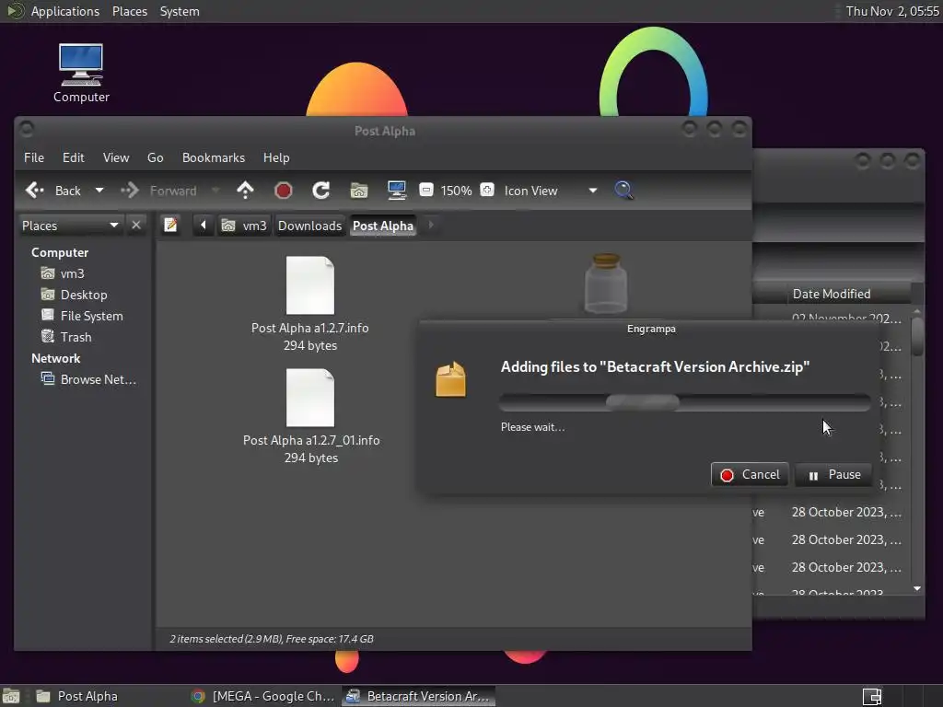Click Date Modified column header in rear window
The height and width of the screenshot is (707, 943).
[832, 294]
